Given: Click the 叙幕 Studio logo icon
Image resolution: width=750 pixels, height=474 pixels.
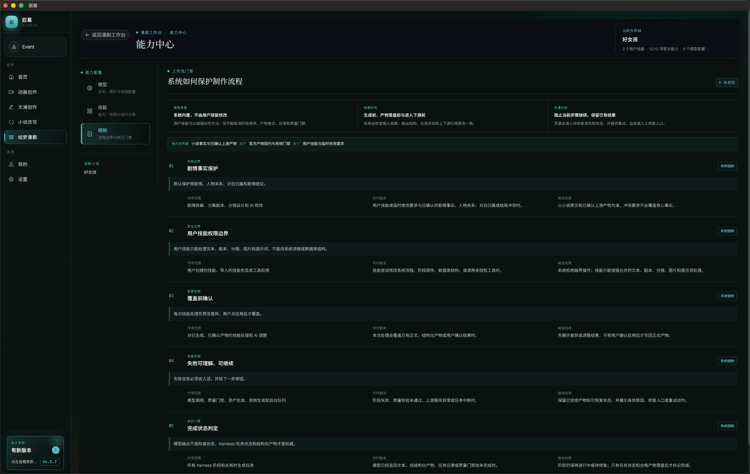Looking at the screenshot, I should tap(12, 22).
